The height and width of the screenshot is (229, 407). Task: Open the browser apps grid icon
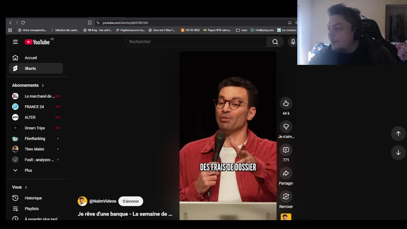[x=10, y=30]
